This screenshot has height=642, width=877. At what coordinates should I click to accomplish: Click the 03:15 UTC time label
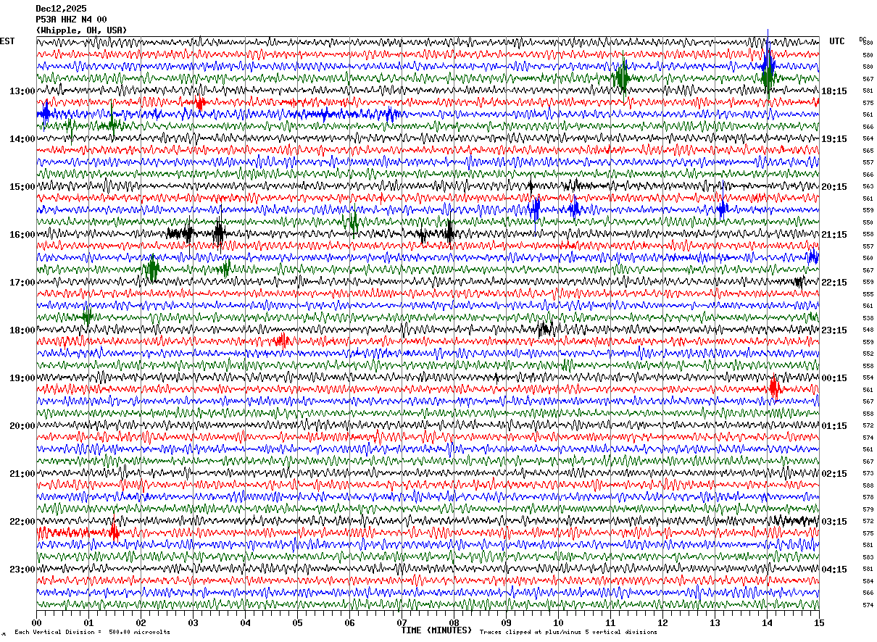pyautogui.click(x=834, y=522)
